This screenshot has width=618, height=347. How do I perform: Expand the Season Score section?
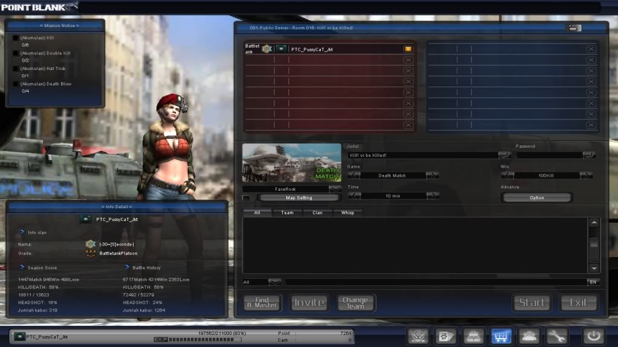22,267
